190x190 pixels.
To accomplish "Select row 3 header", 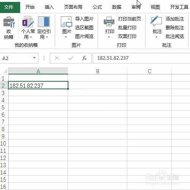I will (4, 92).
